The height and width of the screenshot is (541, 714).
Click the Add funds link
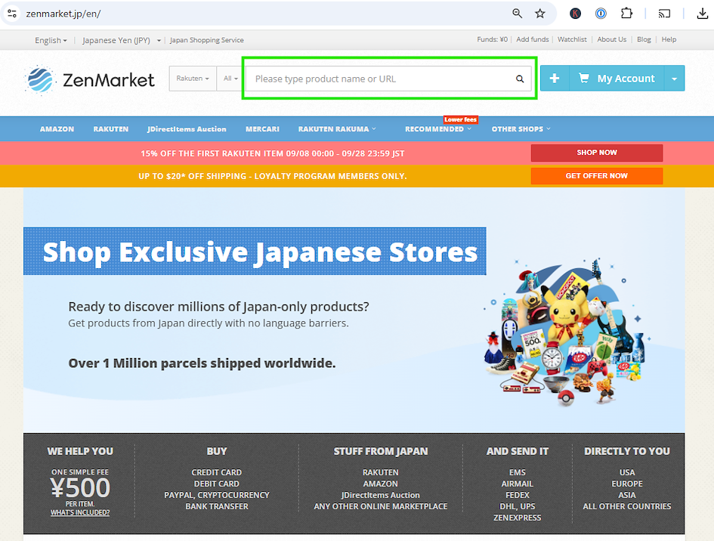(x=533, y=39)
